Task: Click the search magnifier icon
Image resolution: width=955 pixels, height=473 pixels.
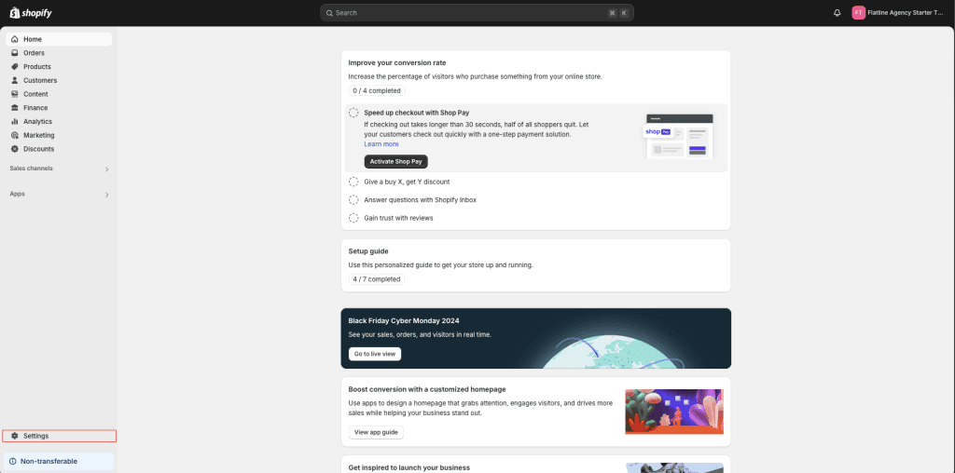Action: 329,13
